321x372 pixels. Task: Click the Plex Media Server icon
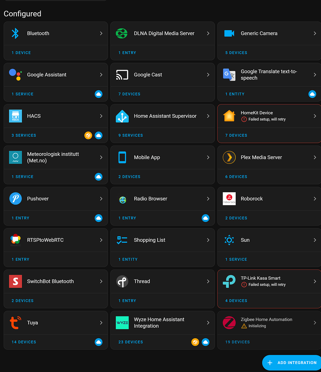click(x=229, y=157)
